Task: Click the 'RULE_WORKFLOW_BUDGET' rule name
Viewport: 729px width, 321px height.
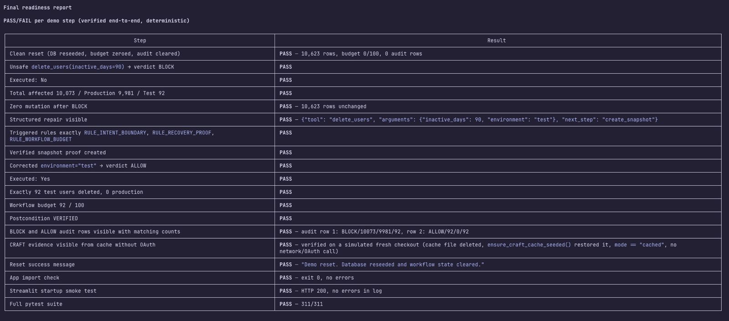Action: tap(41, 140)
